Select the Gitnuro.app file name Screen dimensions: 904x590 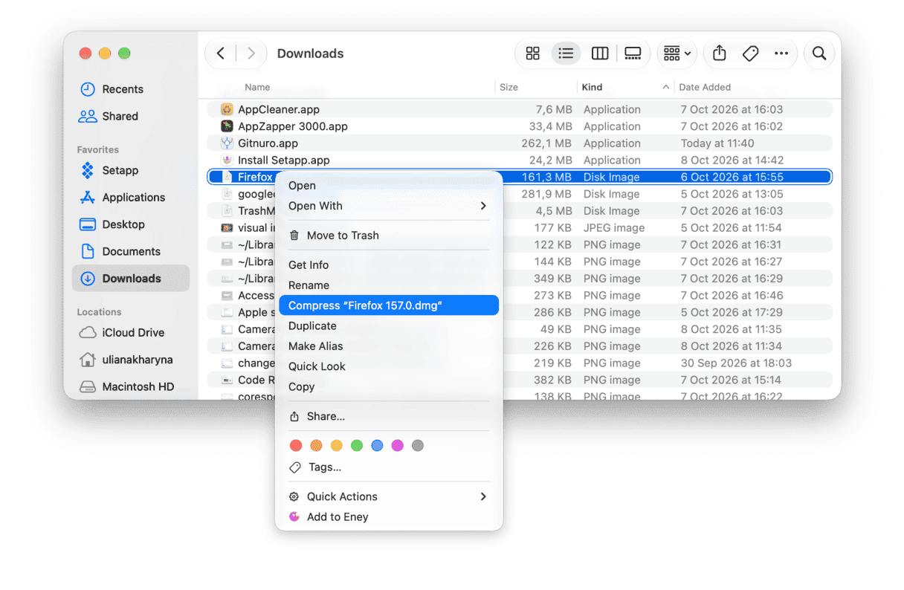click(x=268, y=143)
